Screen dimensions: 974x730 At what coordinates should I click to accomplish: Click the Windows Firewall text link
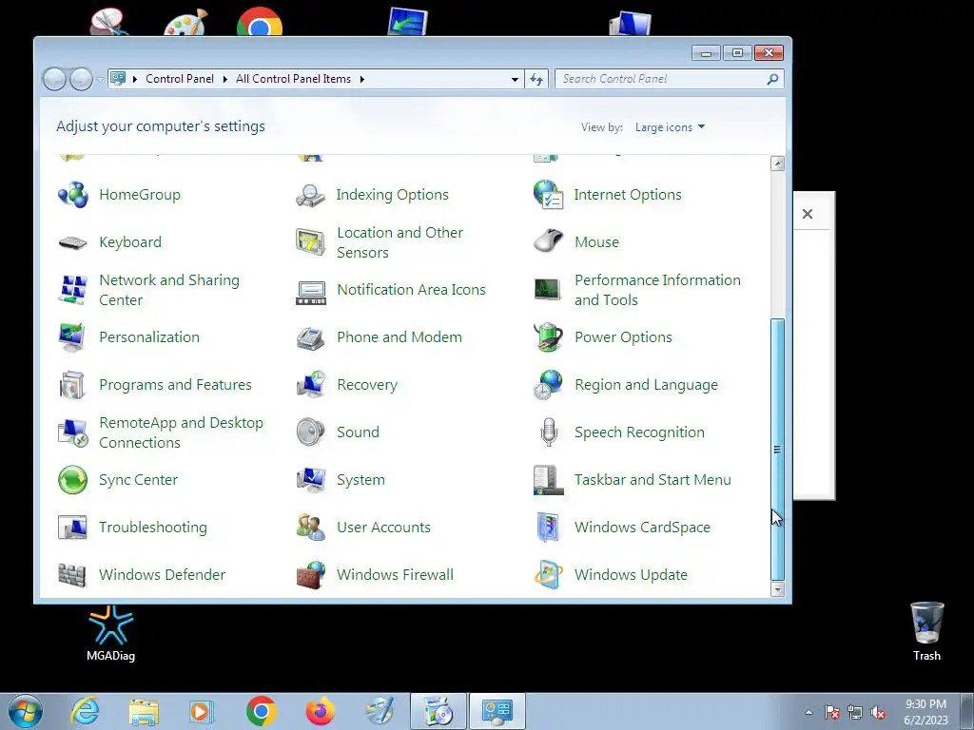(395, 575)
